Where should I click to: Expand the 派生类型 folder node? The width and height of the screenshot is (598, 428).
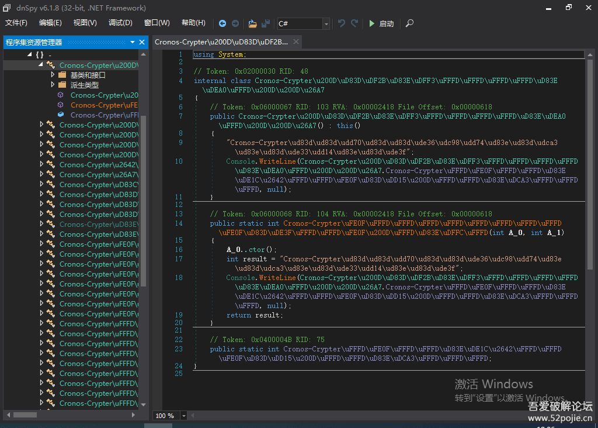pyautogui.click(x=53, y=85)
